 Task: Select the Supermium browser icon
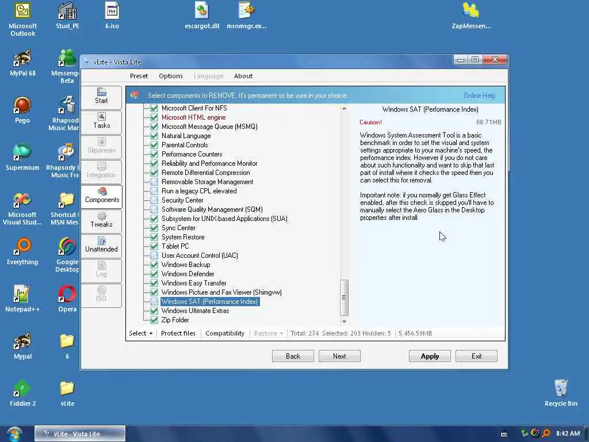pos(22,158)
